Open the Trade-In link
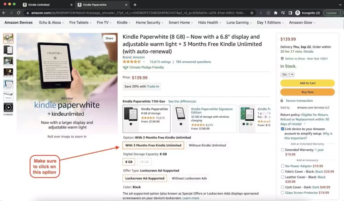 coord(153,86)
